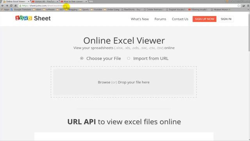
Task: Open the Chrome hamburger menu
Action: pyautogui.click(x=248, y=5)
